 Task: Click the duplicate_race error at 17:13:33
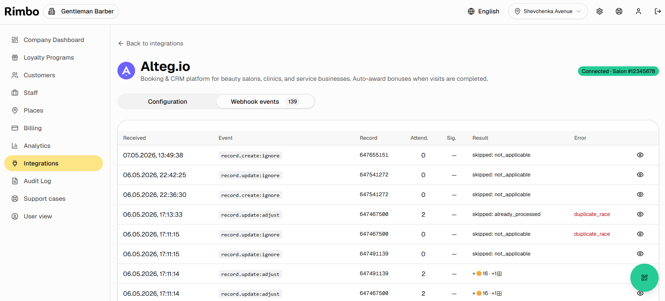point(592,214)
